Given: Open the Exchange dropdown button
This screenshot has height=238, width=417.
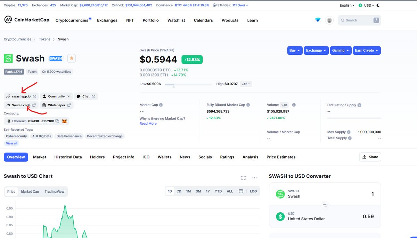Looking at the screenshot, I should [316, 51].
